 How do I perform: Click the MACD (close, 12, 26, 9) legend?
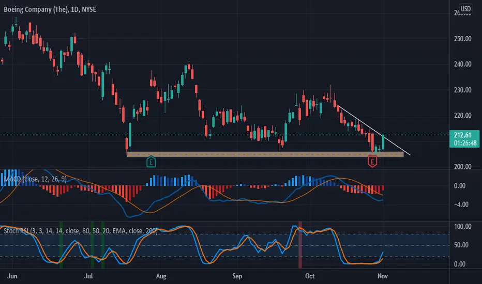pos(35,179)
